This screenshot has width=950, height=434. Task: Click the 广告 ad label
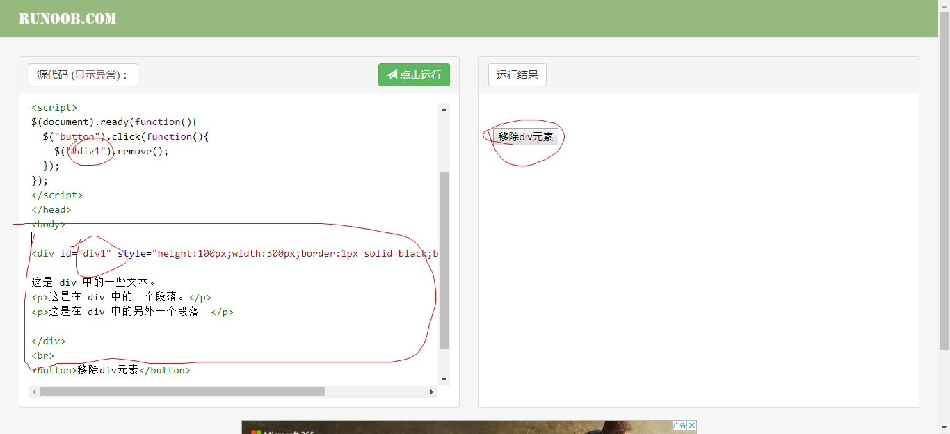pyautogui.click(x=679, y=425)
